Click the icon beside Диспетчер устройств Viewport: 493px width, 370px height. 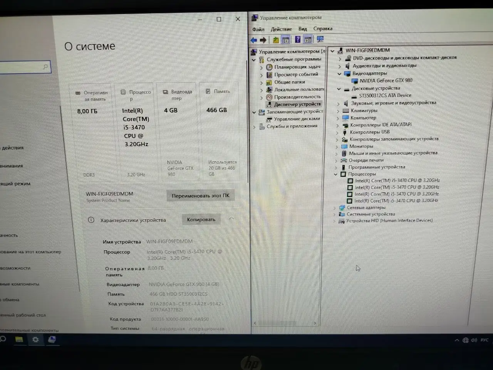pyautogui.click(x=269, y=104)
